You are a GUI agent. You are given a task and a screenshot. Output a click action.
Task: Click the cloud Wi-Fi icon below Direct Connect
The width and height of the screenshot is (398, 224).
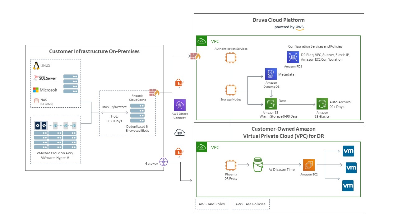coord(180,133)
